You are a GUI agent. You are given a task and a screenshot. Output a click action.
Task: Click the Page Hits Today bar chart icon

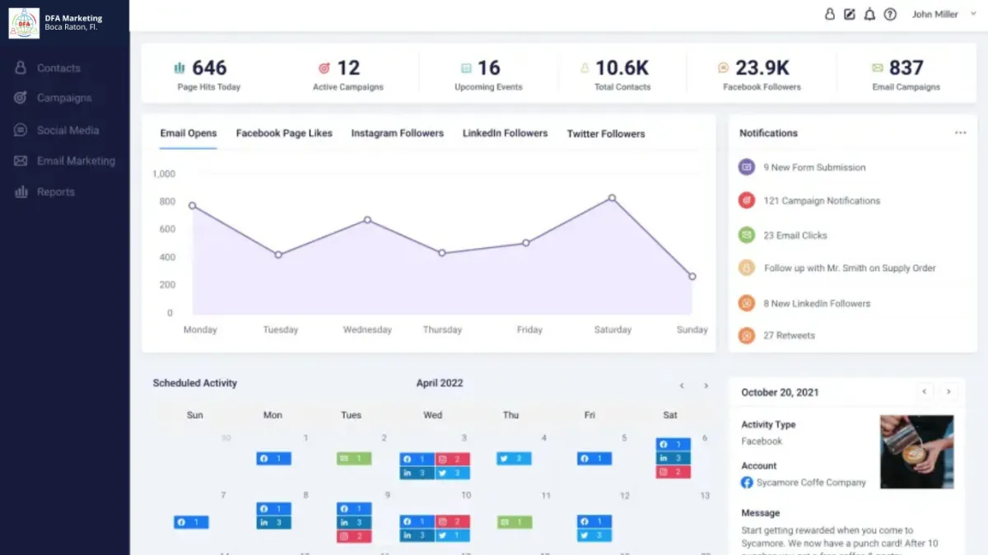pos(179,68)
